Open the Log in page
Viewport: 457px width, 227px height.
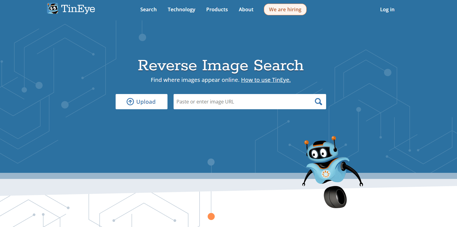coord(387,9)
